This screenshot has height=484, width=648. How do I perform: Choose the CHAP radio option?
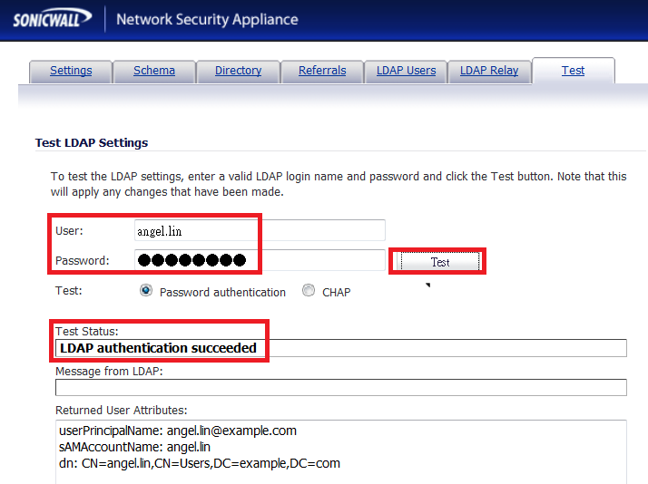click(x=309, y=291)
